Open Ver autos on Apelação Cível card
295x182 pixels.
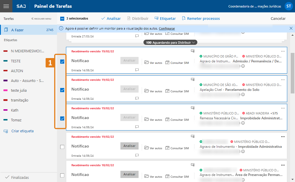(x=153, y=91)
